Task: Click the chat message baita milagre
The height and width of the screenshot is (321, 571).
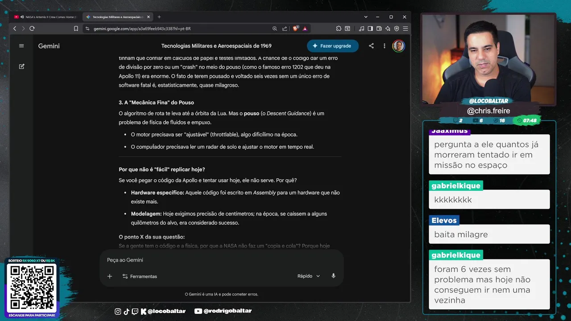Action: (x=461, y=235)
